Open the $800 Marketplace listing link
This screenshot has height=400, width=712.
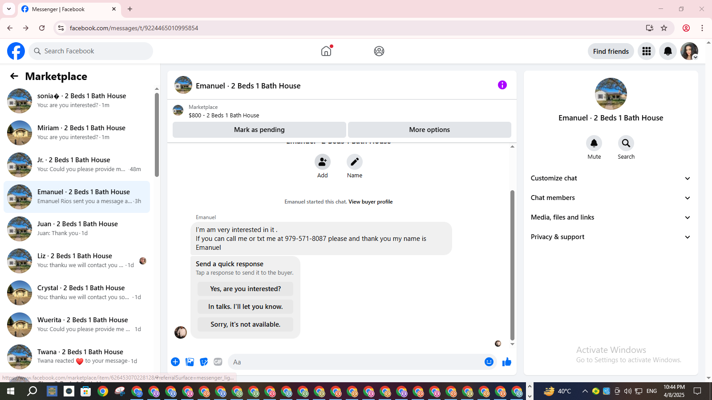pyautogui.click(x=224, y=115)
